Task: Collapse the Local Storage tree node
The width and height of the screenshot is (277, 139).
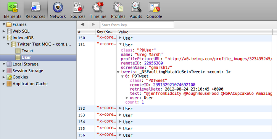Action: pyautogui.click(x=4, y=64)
